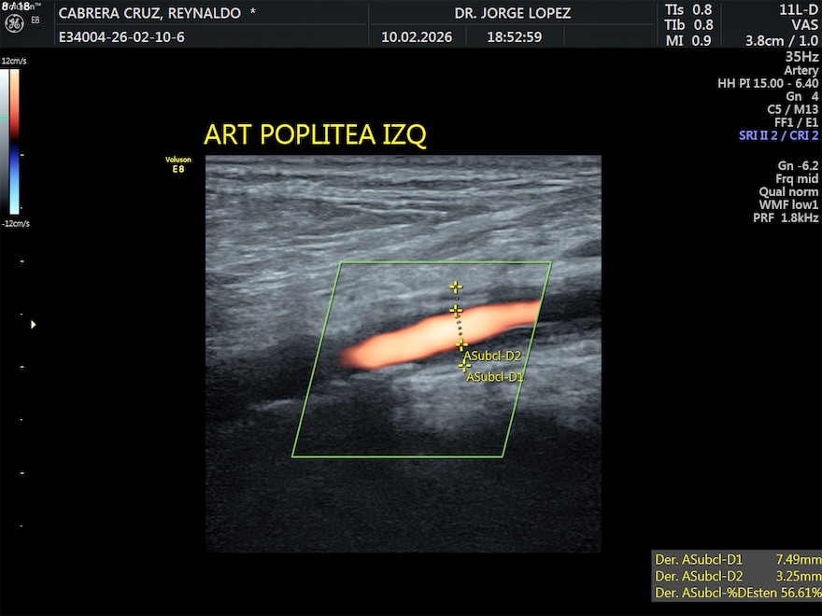The height and width of the screenshot is (616, 822).
Task: Click the 11L-D probe label
Action: pyautogui.click(x=799, y=10)
